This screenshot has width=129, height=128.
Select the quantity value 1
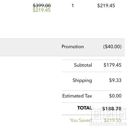point(73,6)
